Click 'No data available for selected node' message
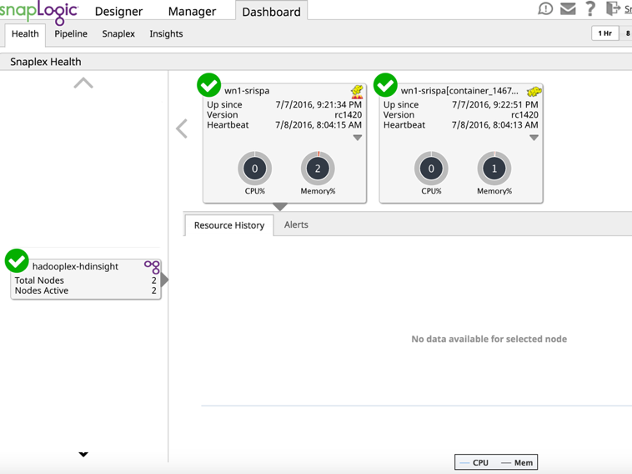Viewport: 632px width, 474px height. 489,340
